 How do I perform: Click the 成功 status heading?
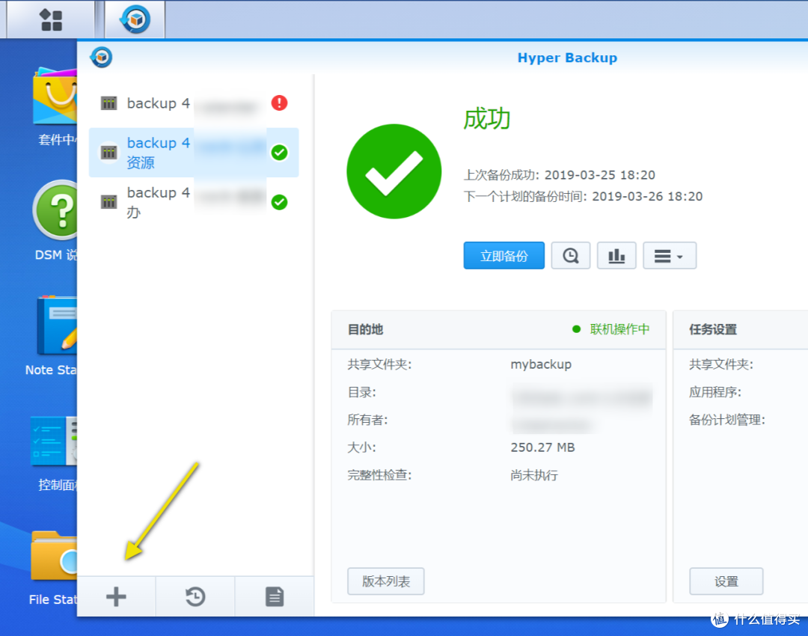tap(486, 119)
